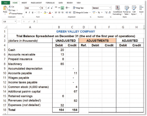
Task: Switch to the FORMULAS ribbon tab
Action: pos(50,3)
